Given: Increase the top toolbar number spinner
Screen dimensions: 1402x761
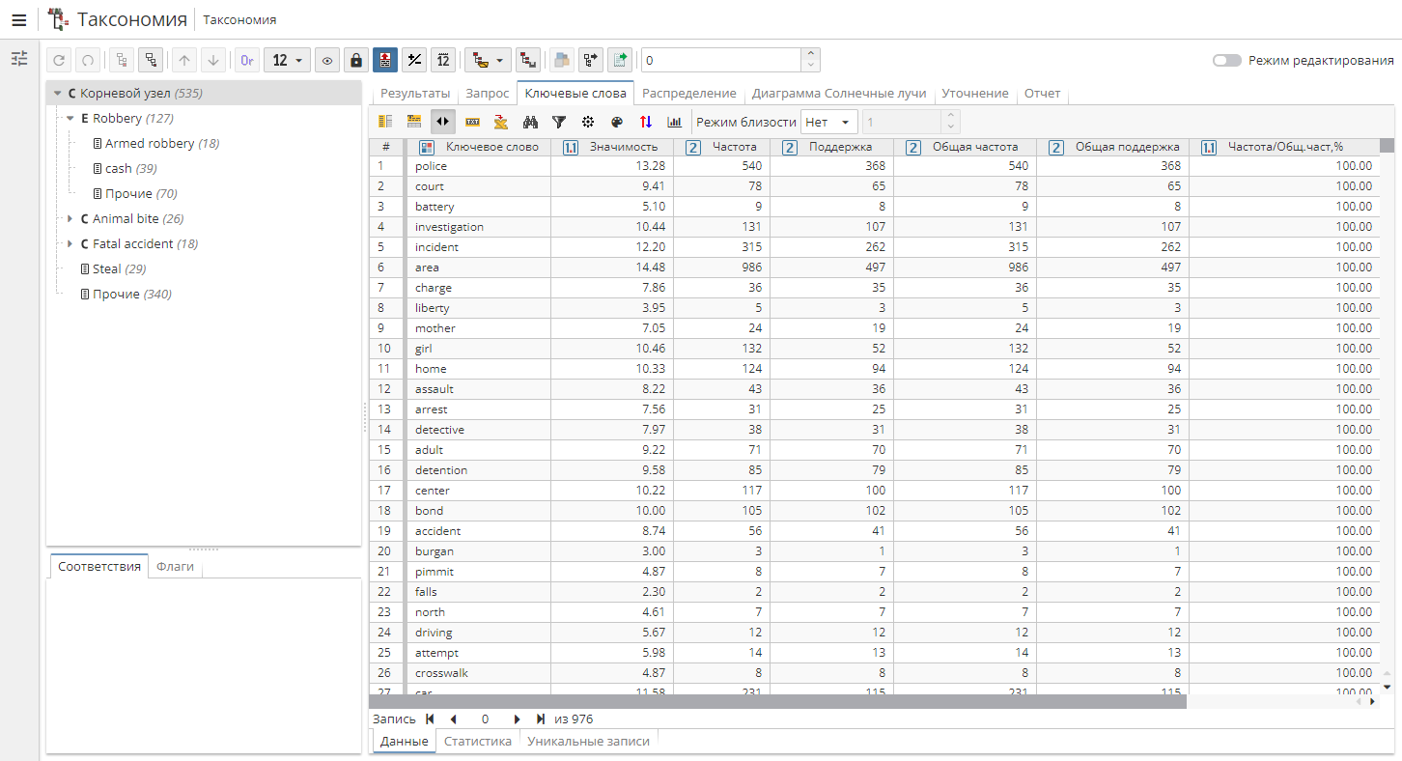Looking at the screenshot, I should (811, 54).
